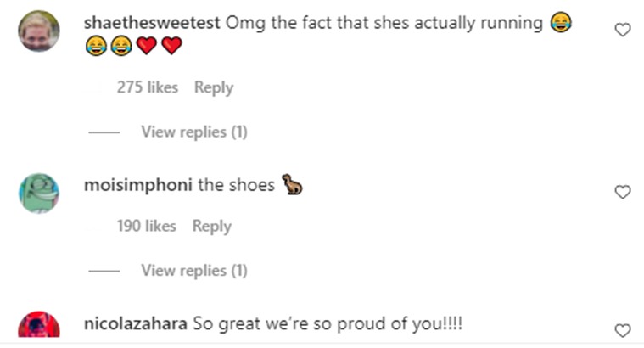Click the red heart emojis in shaethesweetest's comment
Viewport: 644px width, 348px height.
(x=159, y=48)
